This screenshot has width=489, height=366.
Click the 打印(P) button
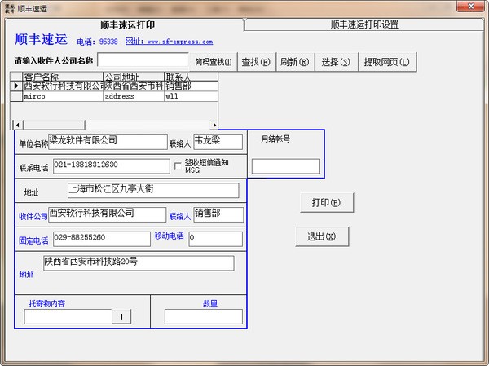[327, 203]
